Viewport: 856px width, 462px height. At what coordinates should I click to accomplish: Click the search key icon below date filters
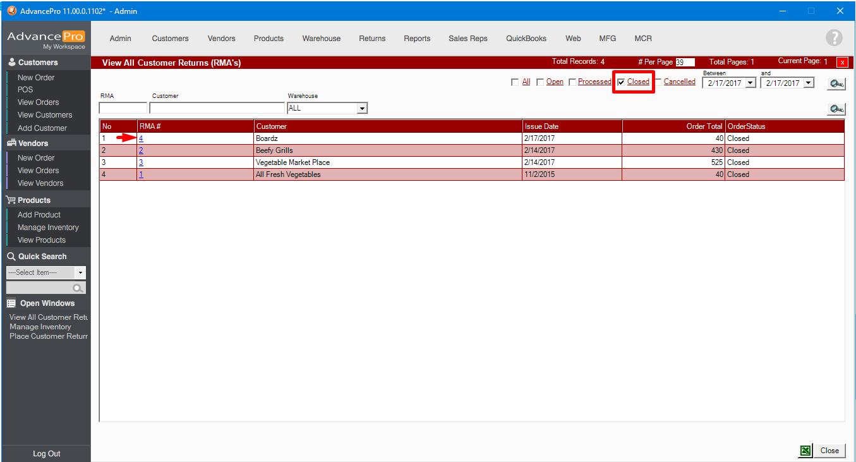pyautogui.click(x=836, y=109)
